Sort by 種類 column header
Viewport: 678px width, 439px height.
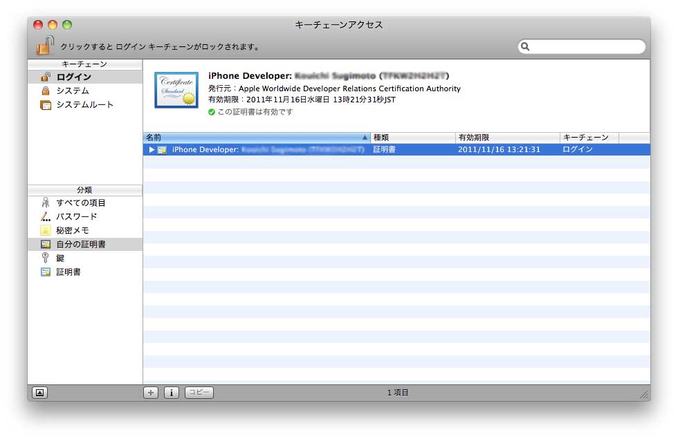pyautogui.click(x=412, y=138)
